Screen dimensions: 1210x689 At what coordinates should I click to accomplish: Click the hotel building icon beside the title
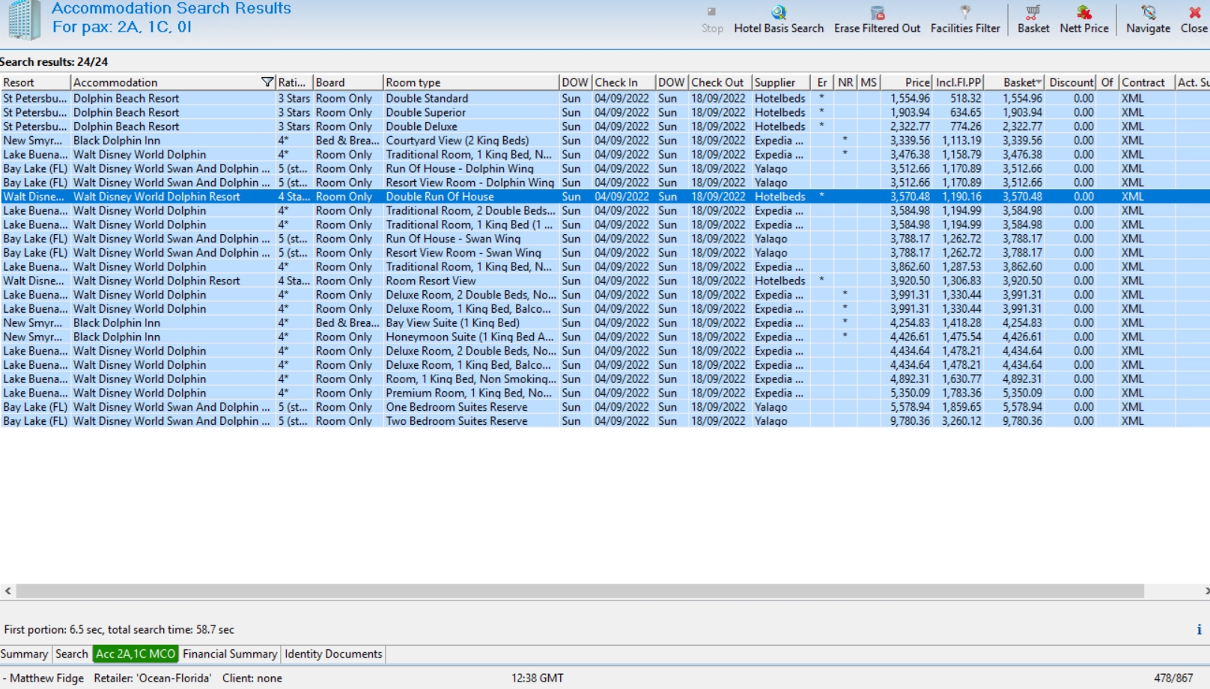point(24,20)
